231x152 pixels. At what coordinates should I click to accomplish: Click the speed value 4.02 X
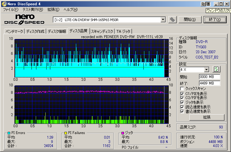[x=218, y=146]
